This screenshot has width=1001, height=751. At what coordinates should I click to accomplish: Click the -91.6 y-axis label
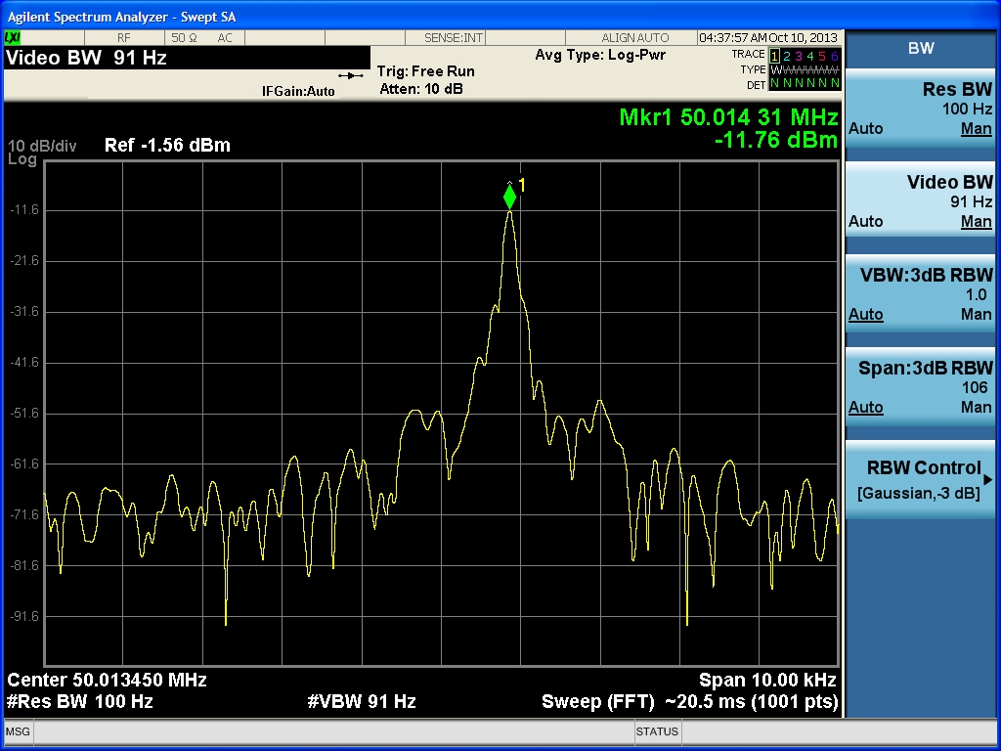point(24,616)
